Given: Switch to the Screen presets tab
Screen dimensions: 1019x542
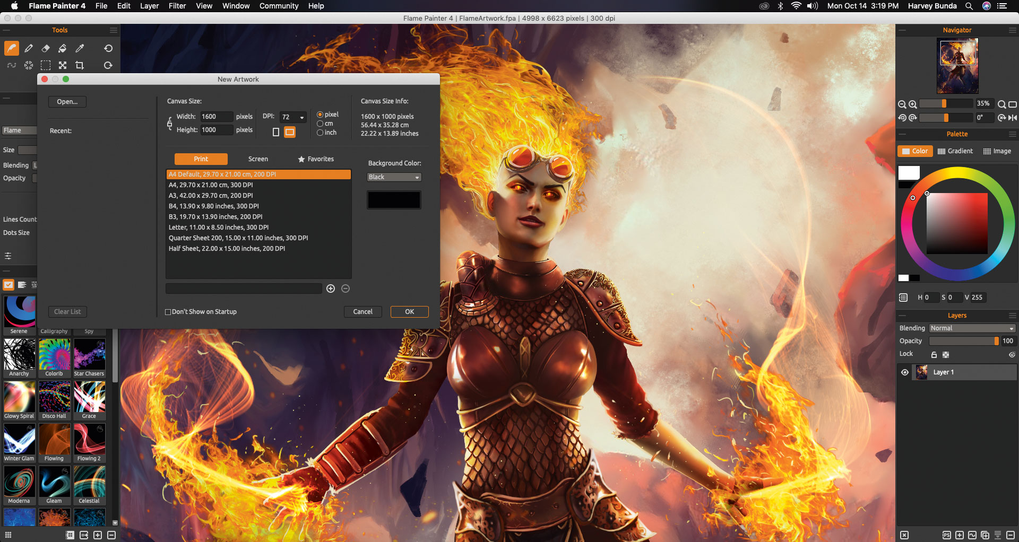Looking at the screenshot, I should [x=258, y=159].
